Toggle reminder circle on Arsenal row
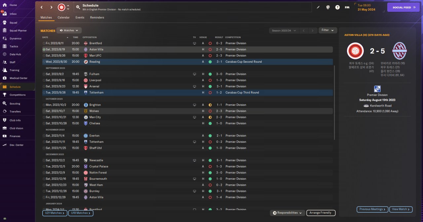 [x=44, y=86]
